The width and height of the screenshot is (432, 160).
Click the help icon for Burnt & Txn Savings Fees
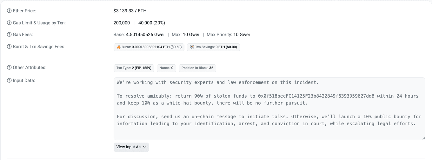(9, 47)
